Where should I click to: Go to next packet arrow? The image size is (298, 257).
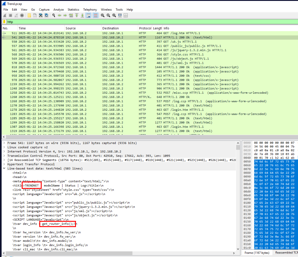pos(65,15)
